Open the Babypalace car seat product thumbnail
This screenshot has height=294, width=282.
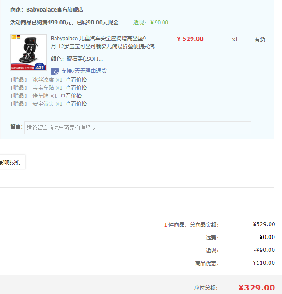(28, 52)
